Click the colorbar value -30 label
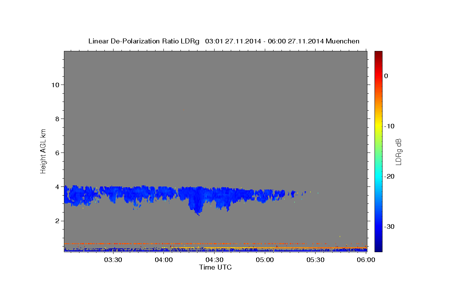 pos(389,226)
